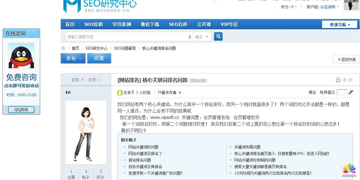Open the SEO培训 navigation item
Screen dimensions: 360x180
[x=93, y=24]
